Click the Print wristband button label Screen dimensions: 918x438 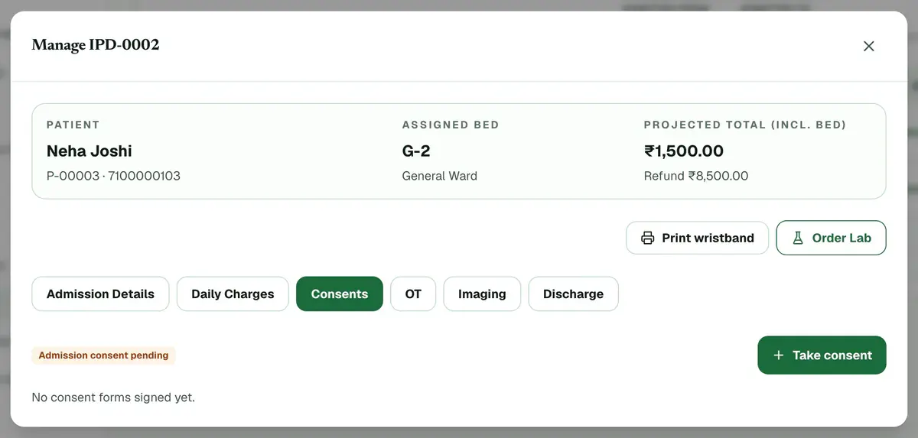(708, 238)
